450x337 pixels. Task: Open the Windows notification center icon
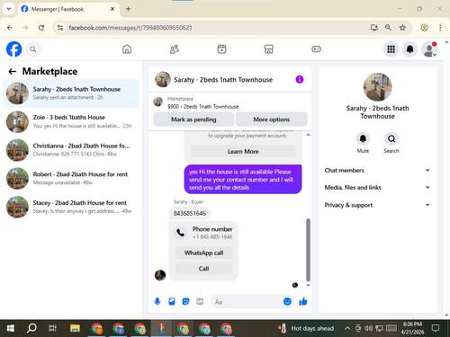tap(436, 328)
